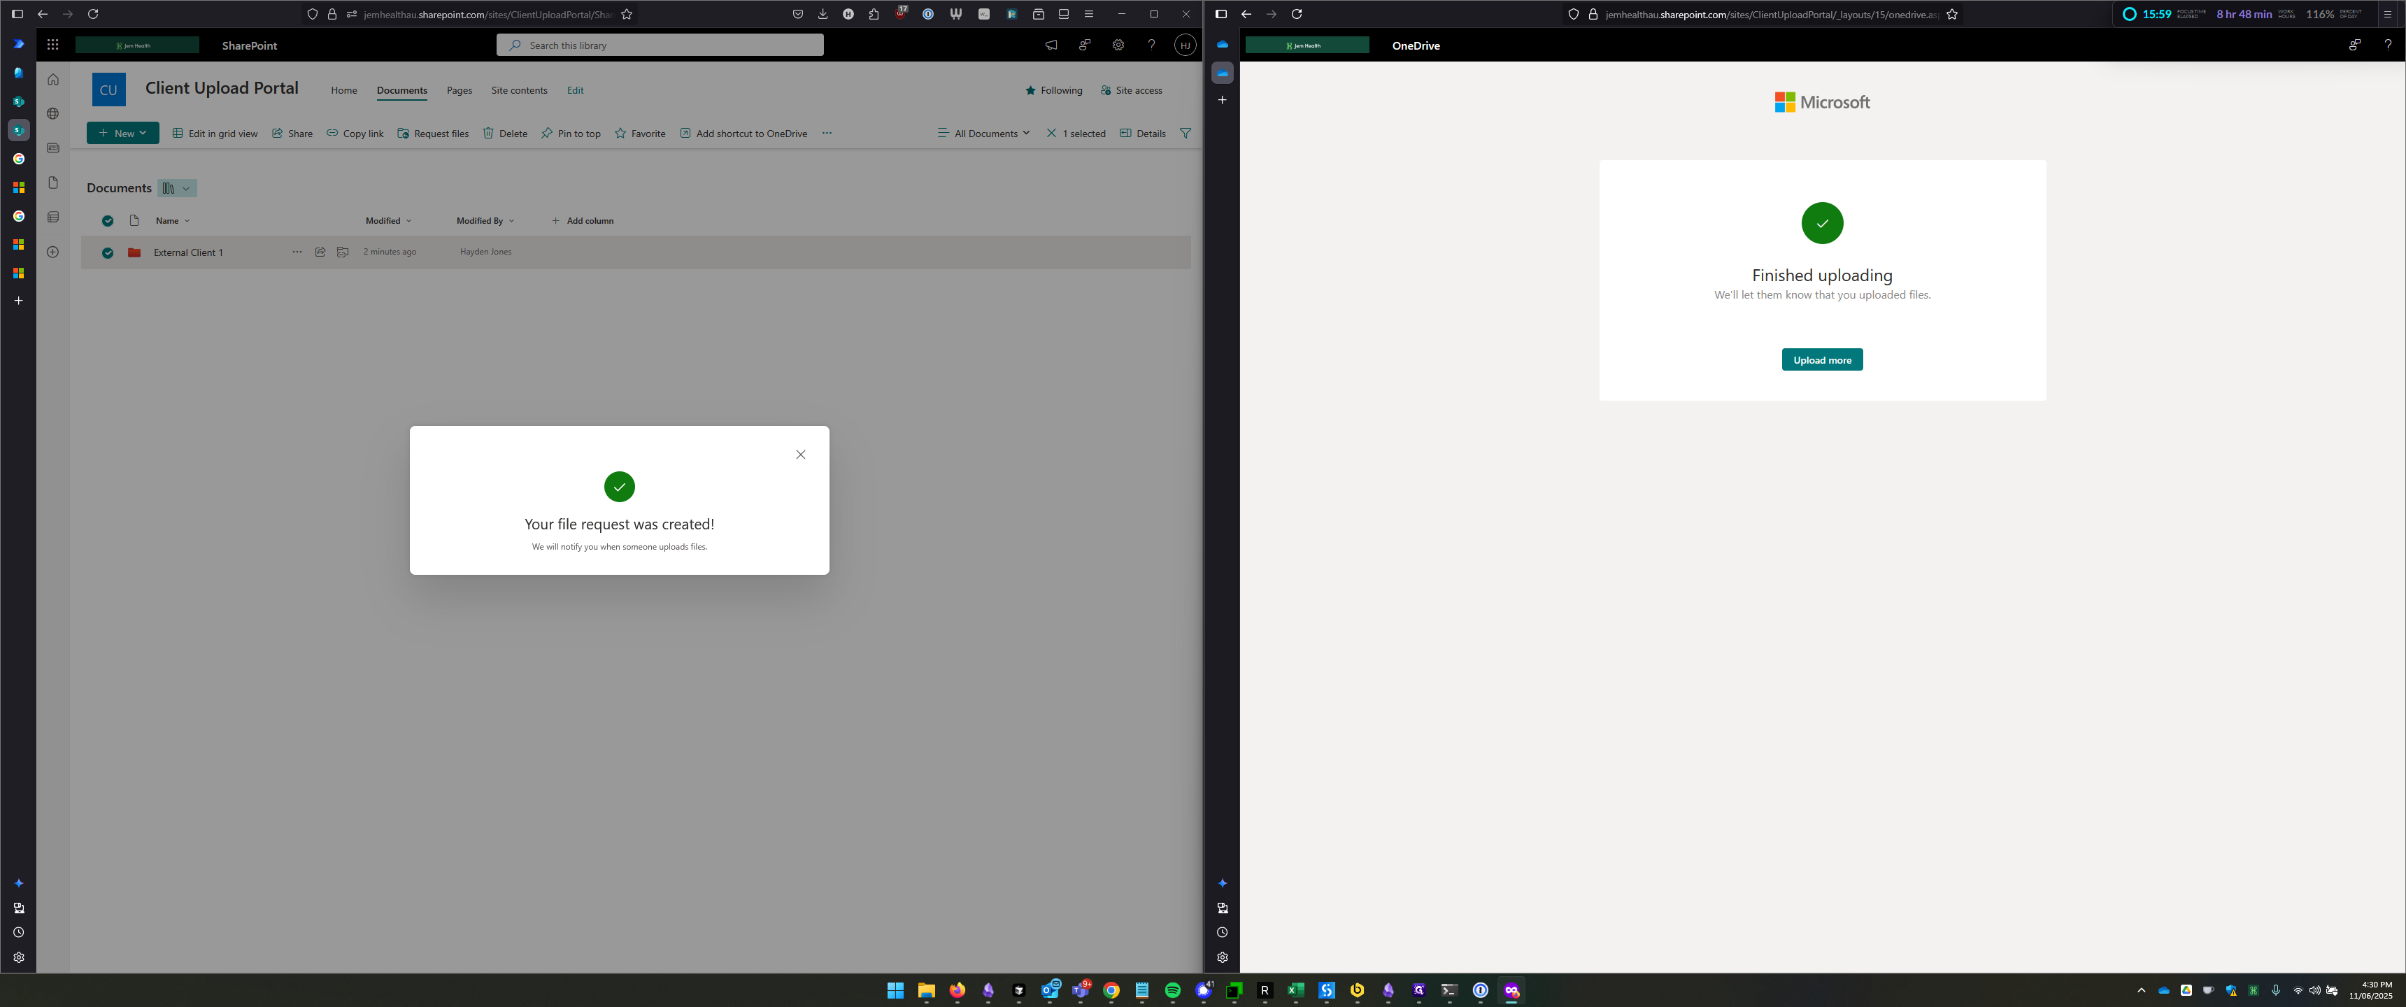
Task: Open the Modified column dropdown
Action: coord(389,222)
